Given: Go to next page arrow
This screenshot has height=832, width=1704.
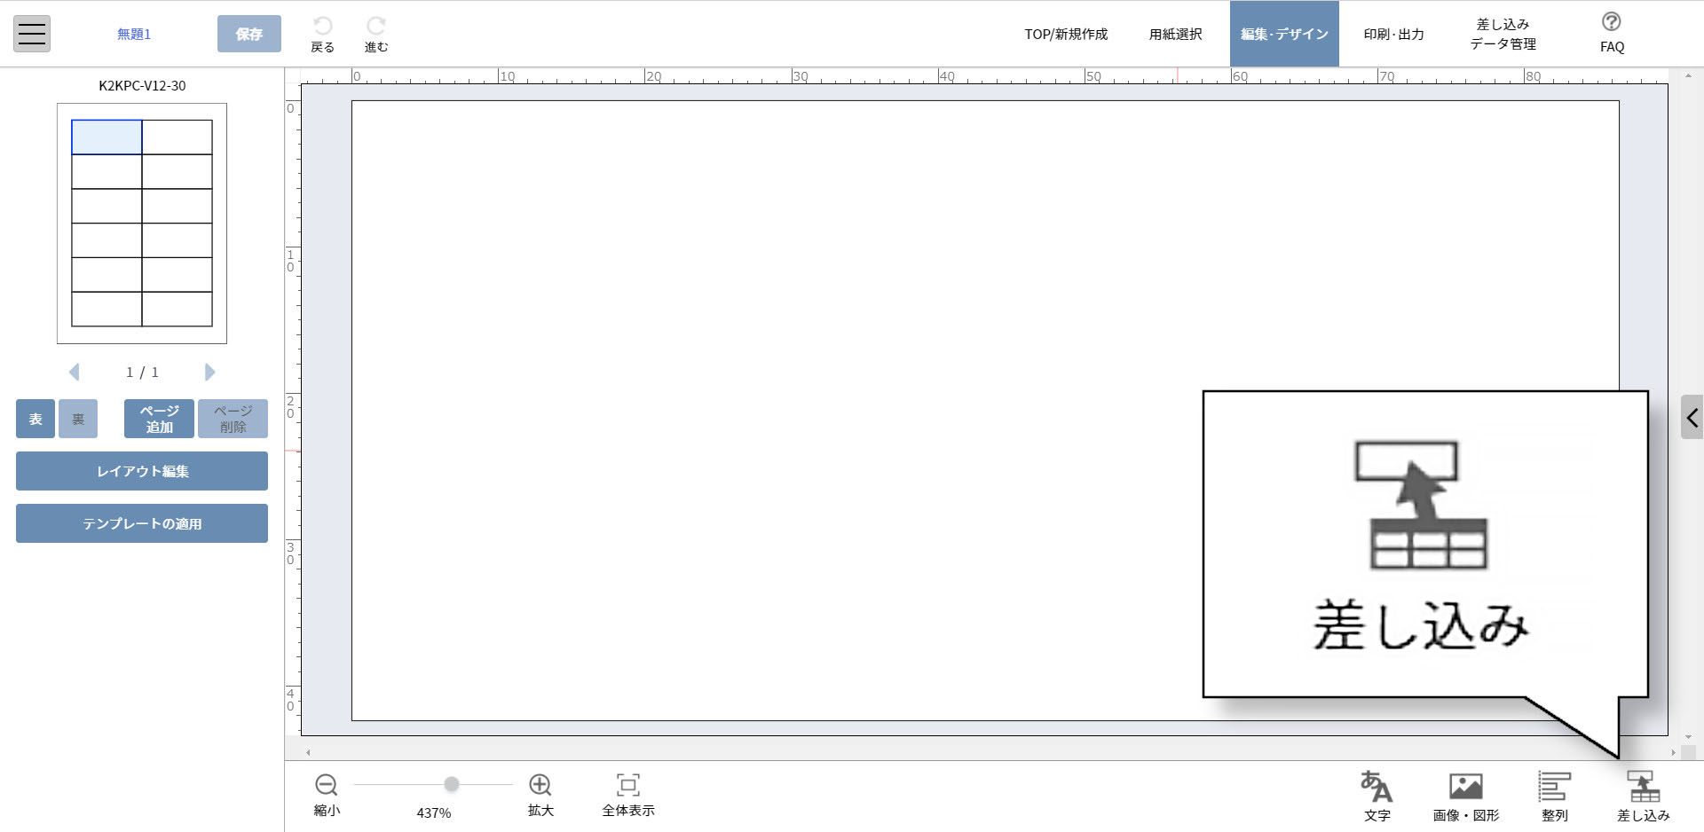Looking at the screenshot, I should [209, 372].
